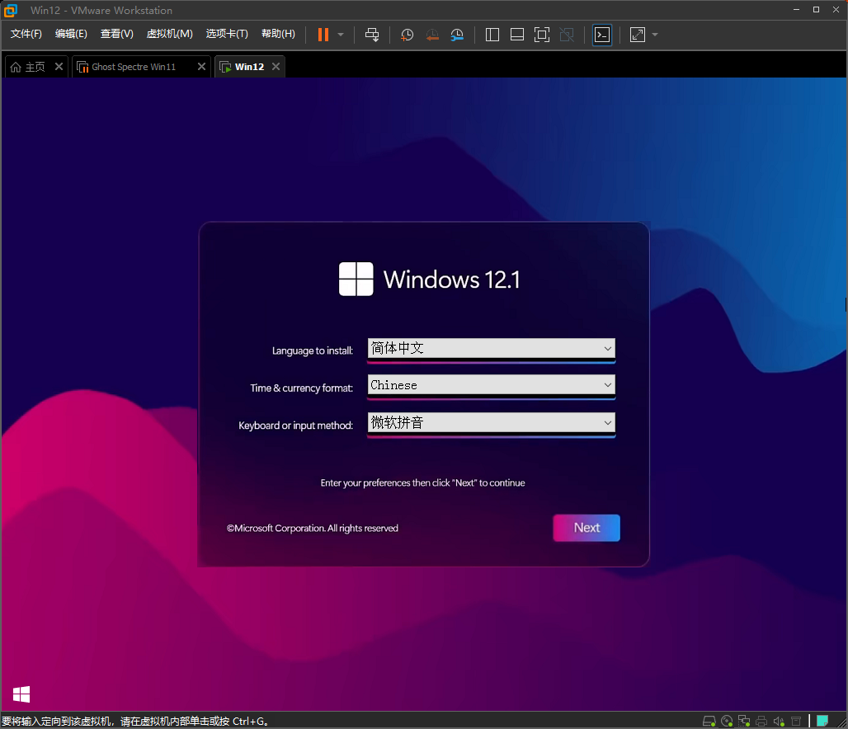Screen dimensions: 848x729
Task: Open the language to install dropdown
Action: [608, 349]
